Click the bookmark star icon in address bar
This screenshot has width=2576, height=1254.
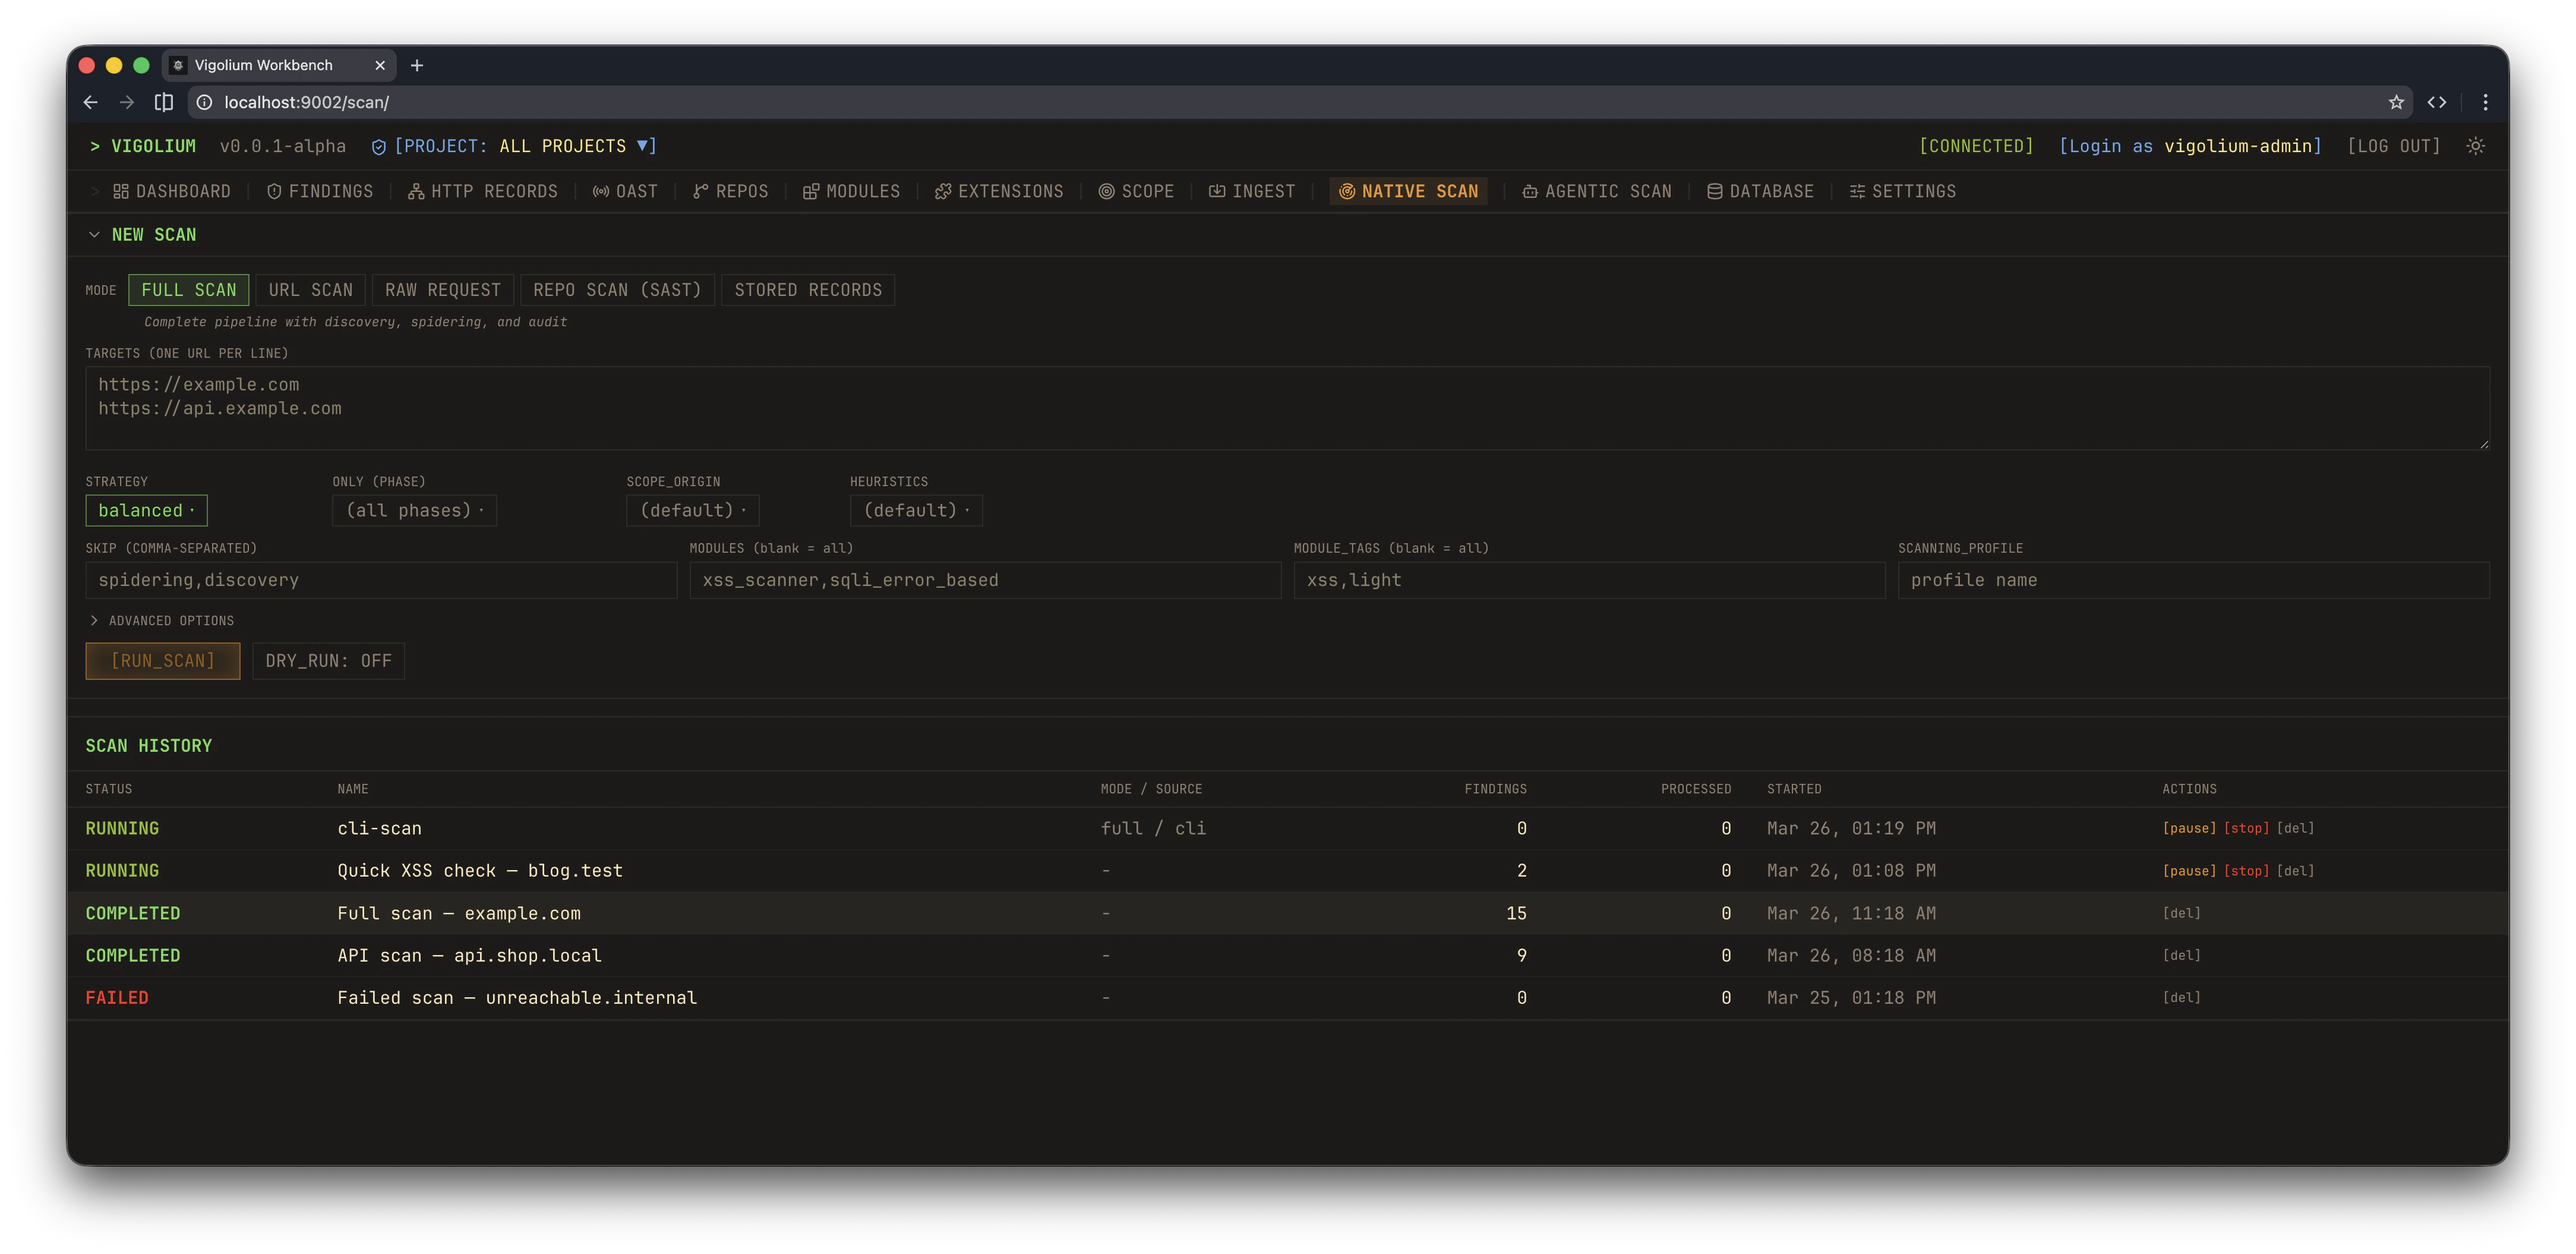point(2396,102)
